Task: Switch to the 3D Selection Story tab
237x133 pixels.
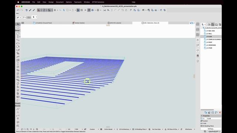Action: coord(150,23)
